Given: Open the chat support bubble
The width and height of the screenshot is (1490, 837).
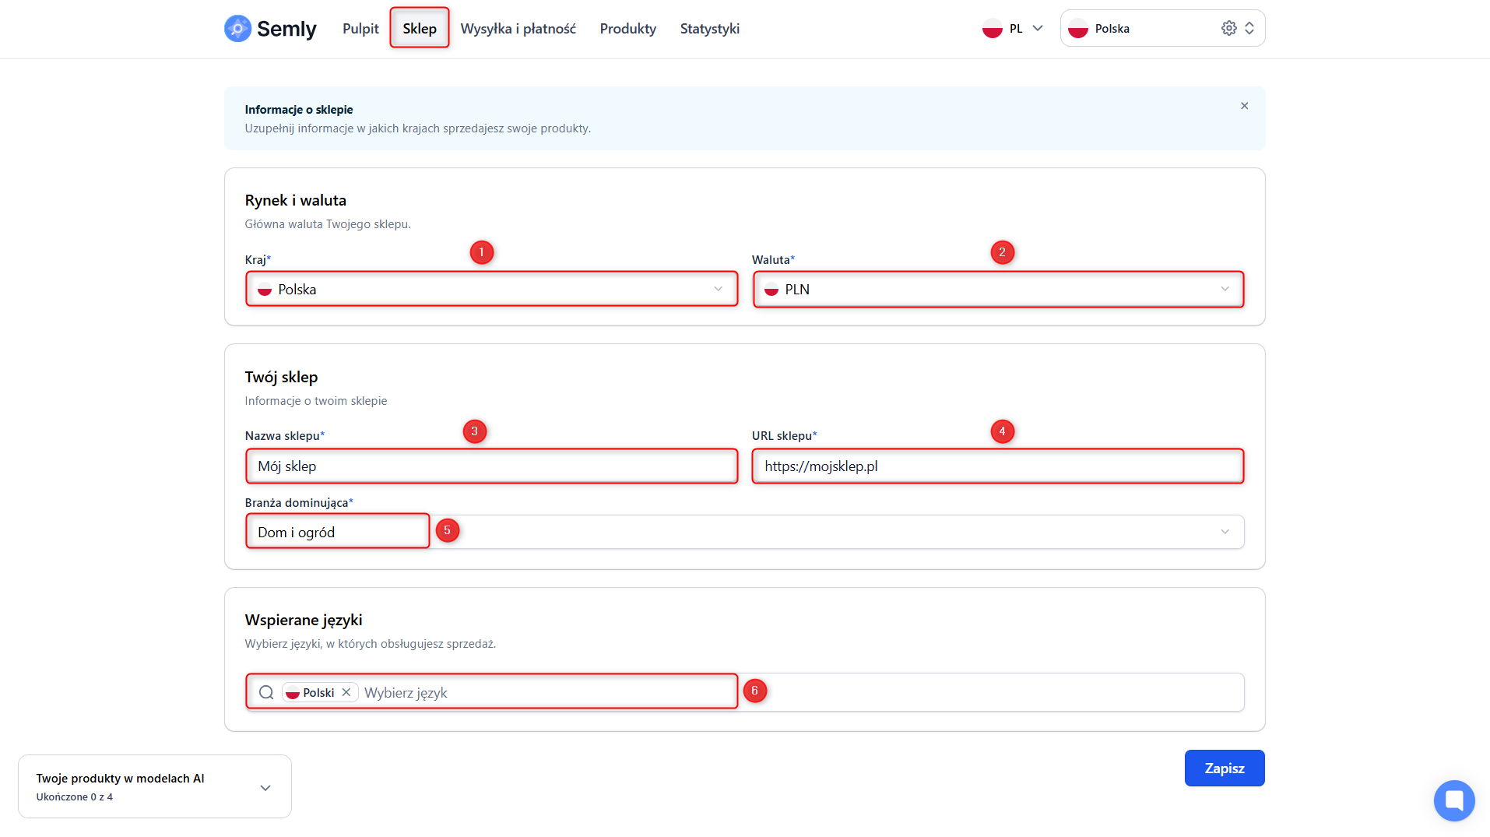Looking at the screenshot, I should click(1453, 800).
